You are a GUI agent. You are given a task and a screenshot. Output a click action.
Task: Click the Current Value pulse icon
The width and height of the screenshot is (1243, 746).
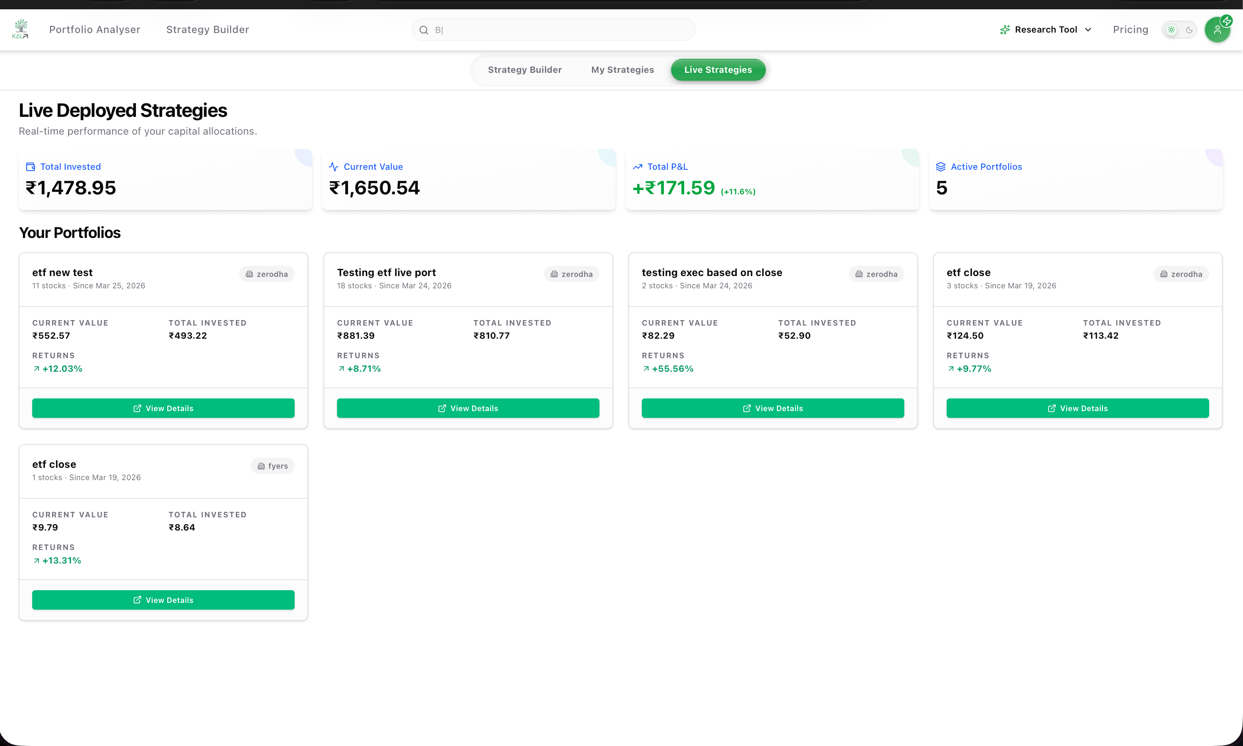tap(334, 167)
